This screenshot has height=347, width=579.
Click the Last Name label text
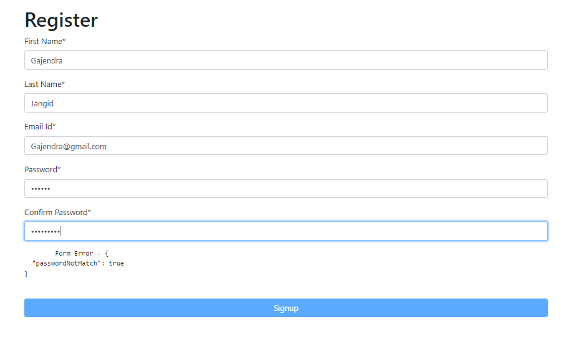(42, 85)
